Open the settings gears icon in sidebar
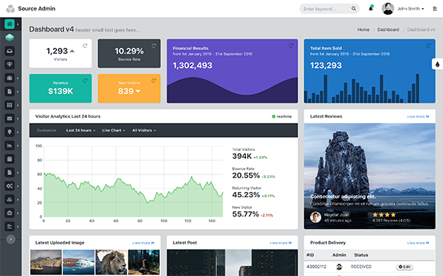This screenshot has height=276, width=443. click(10, 186)
